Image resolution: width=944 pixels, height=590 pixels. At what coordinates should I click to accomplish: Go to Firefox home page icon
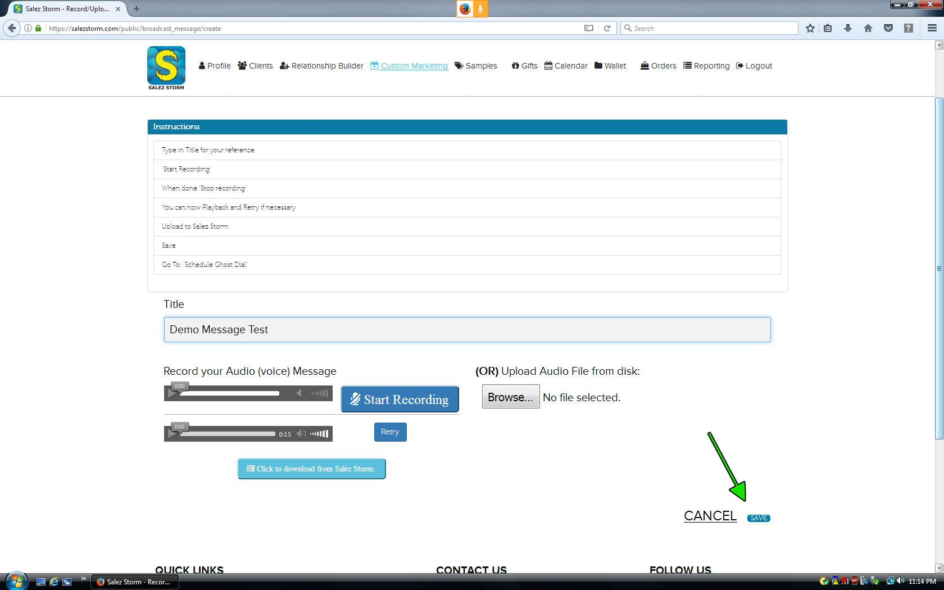(868, 28)
